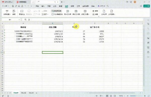Open Protect Sheet (保护工作表)

point(67,12)
